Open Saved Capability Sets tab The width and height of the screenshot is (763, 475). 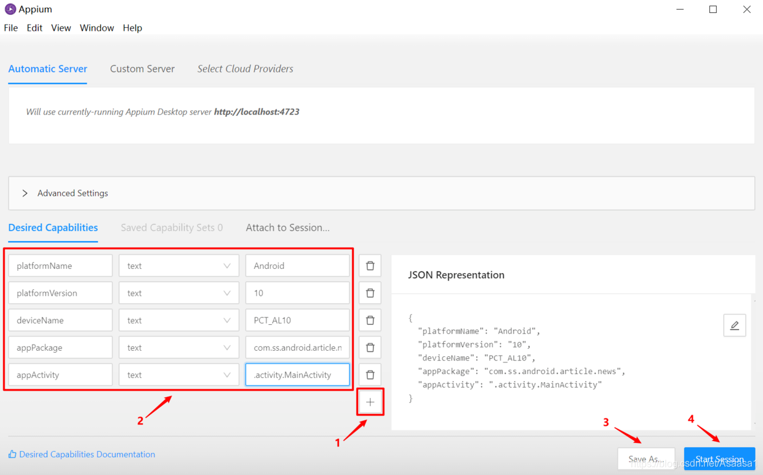(x=172, y=228)
